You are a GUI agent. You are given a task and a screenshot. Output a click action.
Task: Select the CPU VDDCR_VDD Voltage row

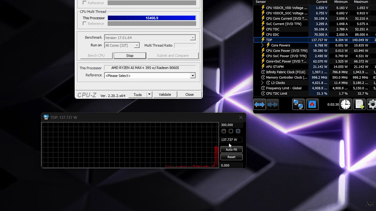(315, 8)
